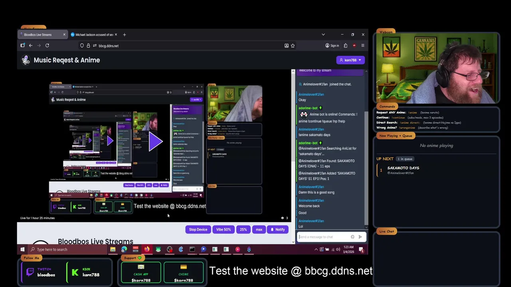511x287 pixels.
Task: Click the Windows Start button
Action: click(x=22, y=250)
